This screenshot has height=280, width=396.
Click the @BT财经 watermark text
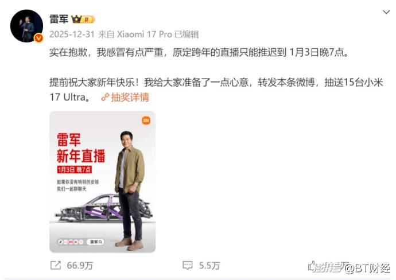point(367,269)
